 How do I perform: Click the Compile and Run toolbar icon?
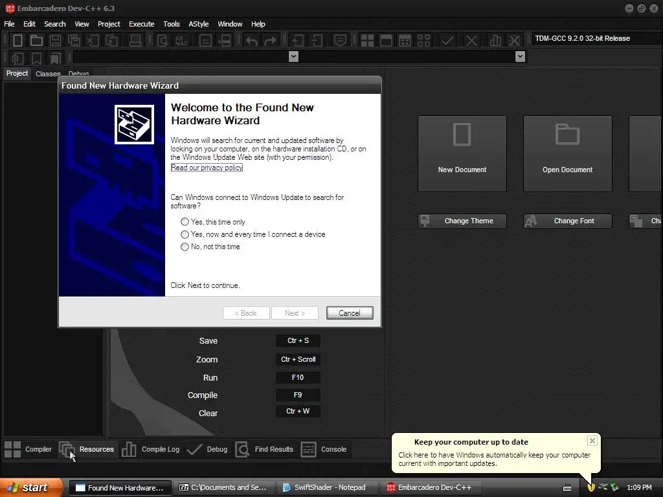[405, 41]
